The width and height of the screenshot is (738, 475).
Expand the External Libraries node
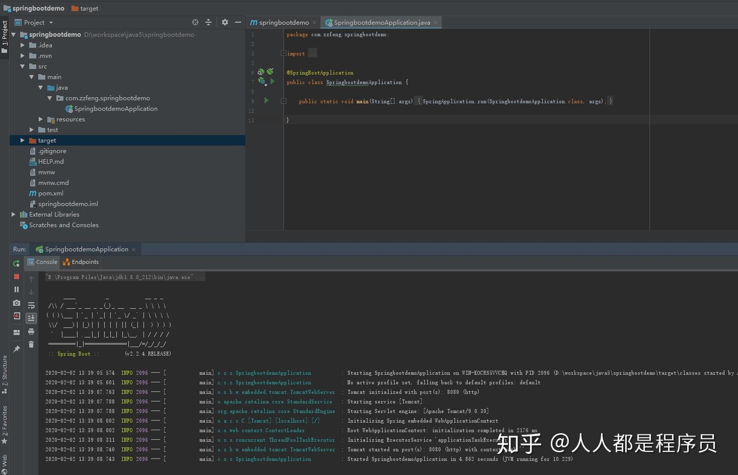coord(14,214)
